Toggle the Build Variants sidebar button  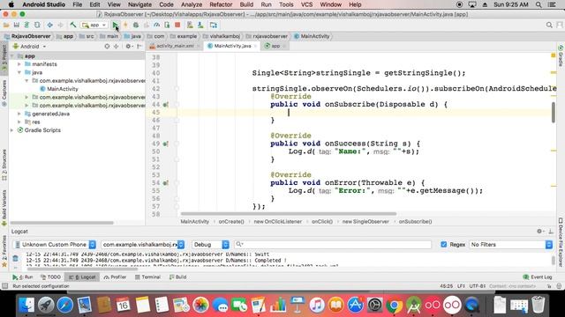pos(4,208)
